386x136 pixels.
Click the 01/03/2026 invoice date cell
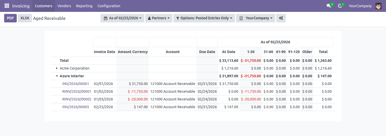(x=103, y=99)
